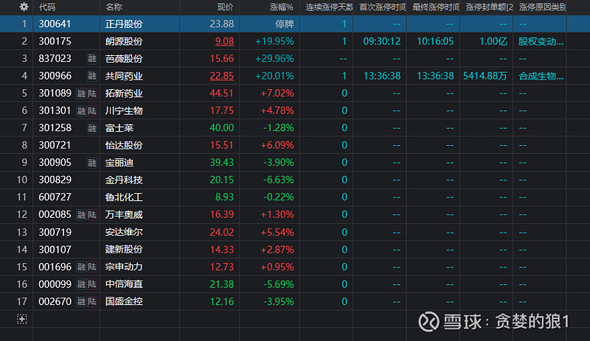Screen dimensions: 590x341
Task: Select stock name 宗申动力
Action: point(124,267)
